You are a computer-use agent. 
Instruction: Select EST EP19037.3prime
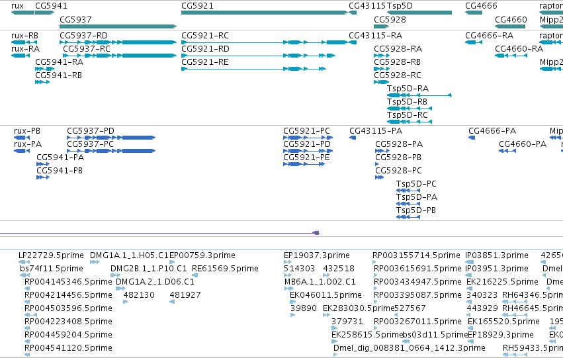[288, 262]
